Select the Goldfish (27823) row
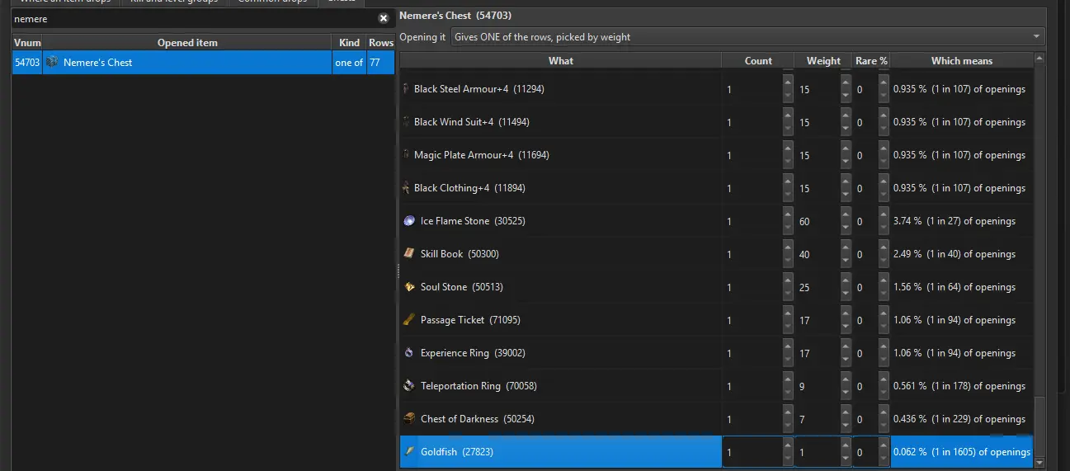 [716, 452]
